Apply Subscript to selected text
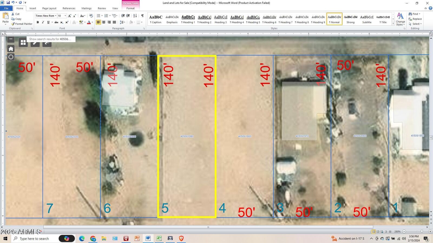The height and width of the screenshot is (243, 433). [61, 22]
